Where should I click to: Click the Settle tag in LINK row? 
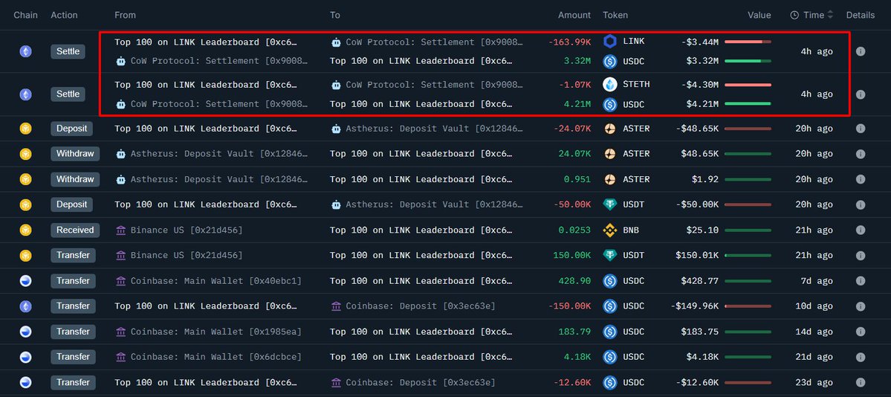click(x=68, y=51)
